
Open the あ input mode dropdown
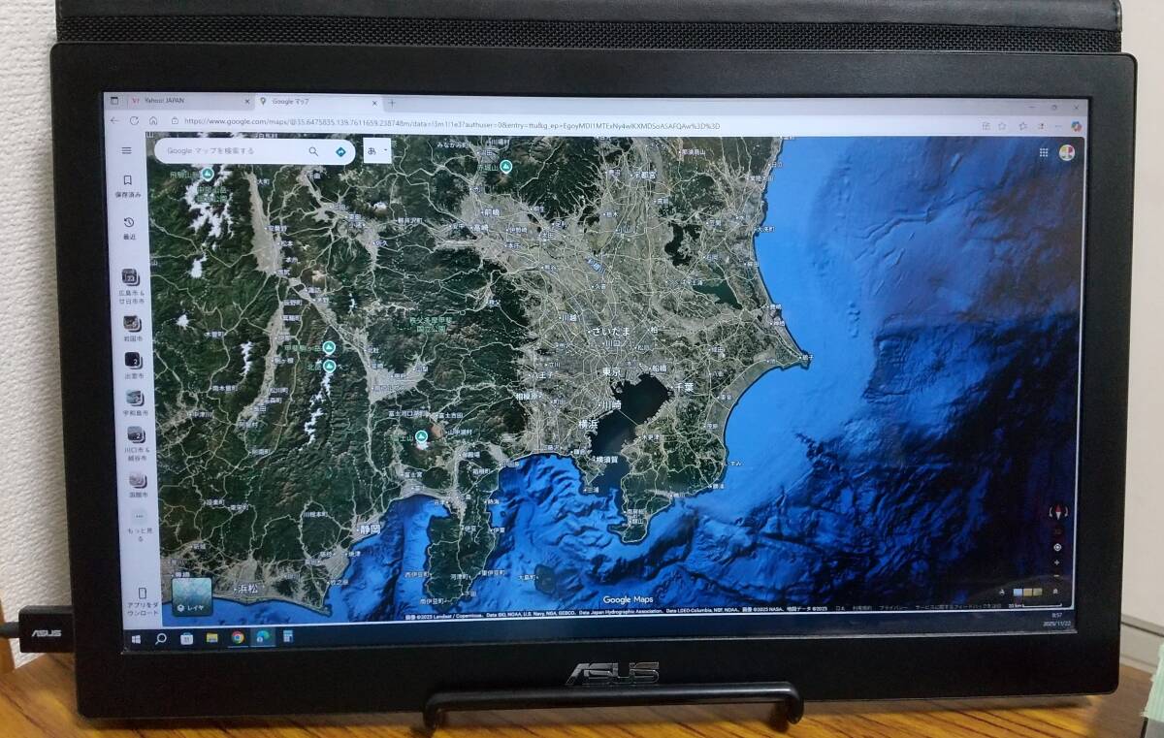(376, 151)
